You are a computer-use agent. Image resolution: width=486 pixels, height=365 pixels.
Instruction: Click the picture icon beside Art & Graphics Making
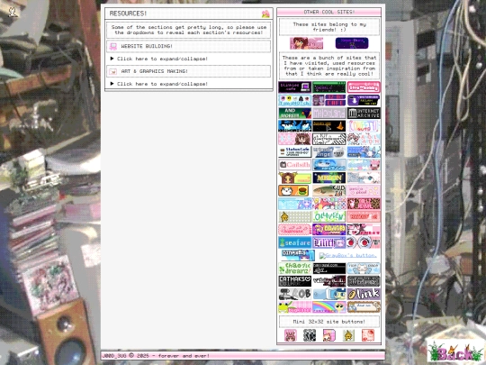[x=113, y=71]
